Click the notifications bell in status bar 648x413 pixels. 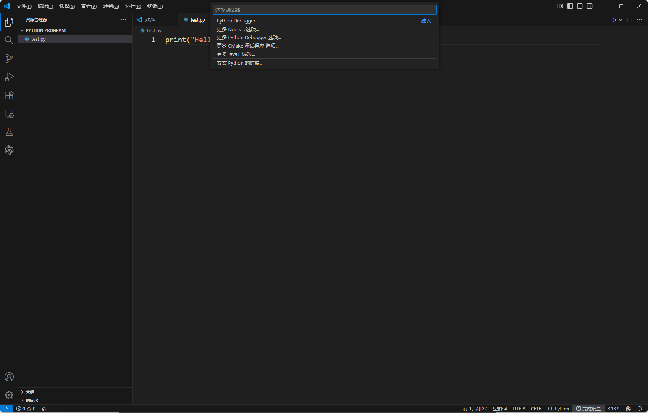(640, 408)
